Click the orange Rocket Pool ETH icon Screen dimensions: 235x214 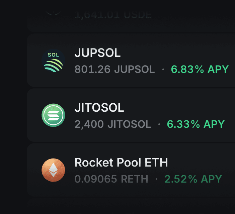pos(53,170)
